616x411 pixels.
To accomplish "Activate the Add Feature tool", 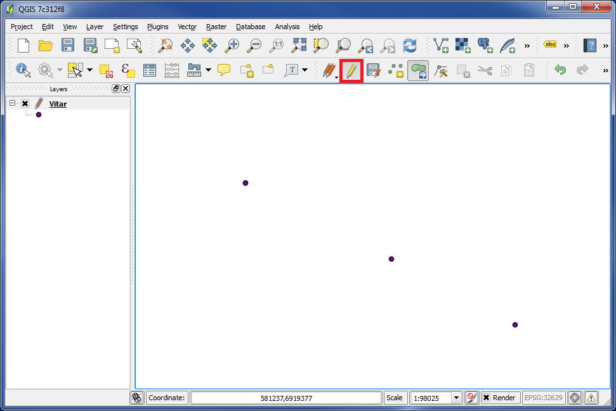I will tap(396, 70).
